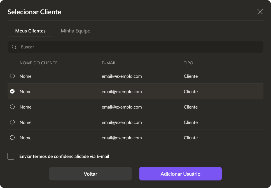The image size is (271, 188).
Task: Choose the third client row's radio button
Action: pyautogui.click(x=12, y=107)
